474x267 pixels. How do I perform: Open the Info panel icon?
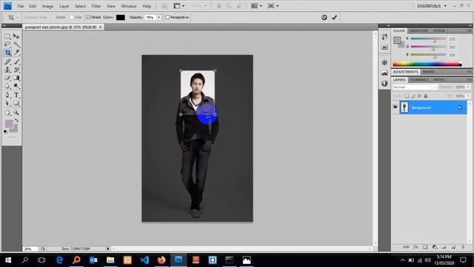384,83
